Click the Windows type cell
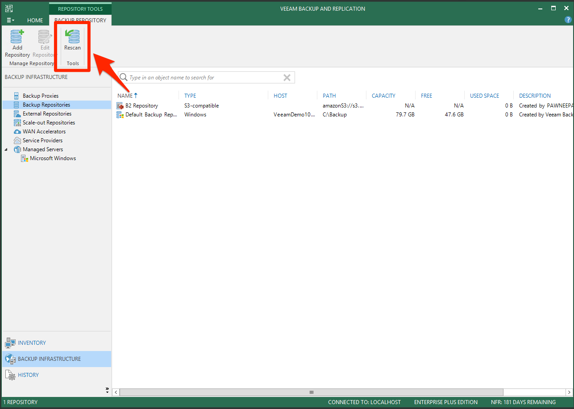Screen dimensions: 574x409 [x=195, y=115]
